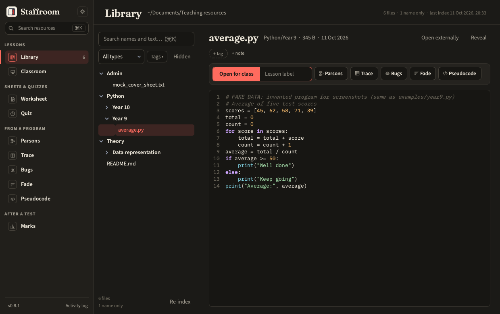The height and width of the screenshot is (314, 500).
Task: Go to the Classroom section
Action: pyautogui.click(x=47, y=72)
